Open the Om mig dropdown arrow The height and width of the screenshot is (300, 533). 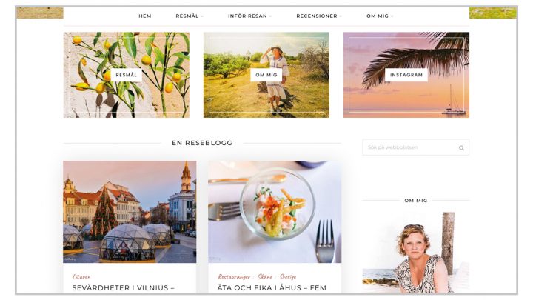click(x=392, y=16)
